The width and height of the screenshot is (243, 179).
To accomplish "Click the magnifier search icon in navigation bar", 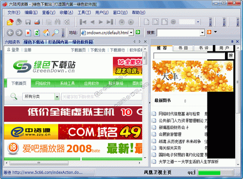I will [55, 33].
